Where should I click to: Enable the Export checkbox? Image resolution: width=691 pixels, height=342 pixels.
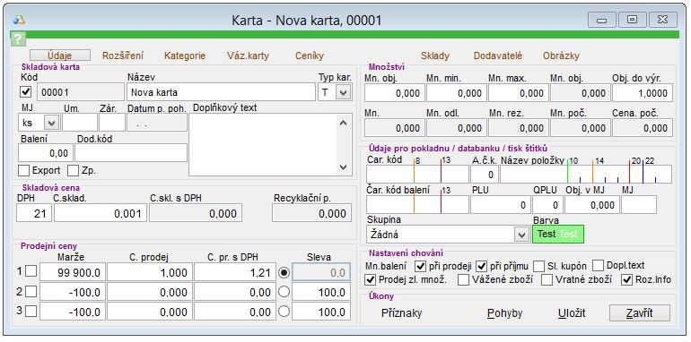point(24,171)
